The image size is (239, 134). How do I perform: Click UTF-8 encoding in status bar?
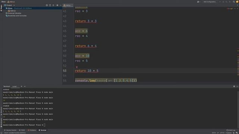(x=222, y=133)
